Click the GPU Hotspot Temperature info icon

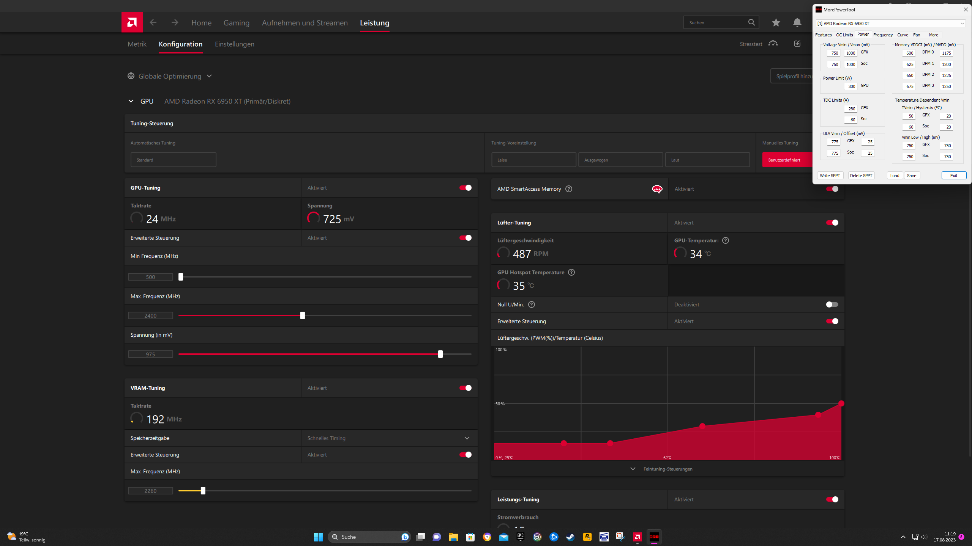coord(571,272)
